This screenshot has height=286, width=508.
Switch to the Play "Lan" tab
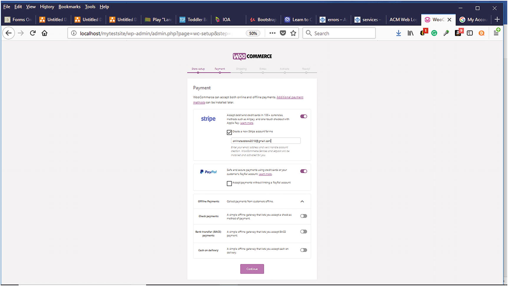pyautogui.click(x=158, y=19)
